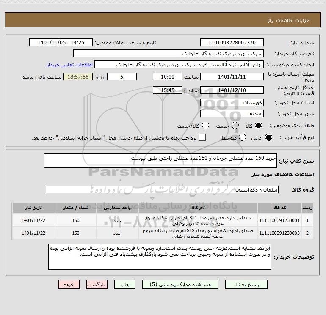Viewport: 326px width, 315px height.
Task: Click the بازگشت back button
Action: click(97, 285)
